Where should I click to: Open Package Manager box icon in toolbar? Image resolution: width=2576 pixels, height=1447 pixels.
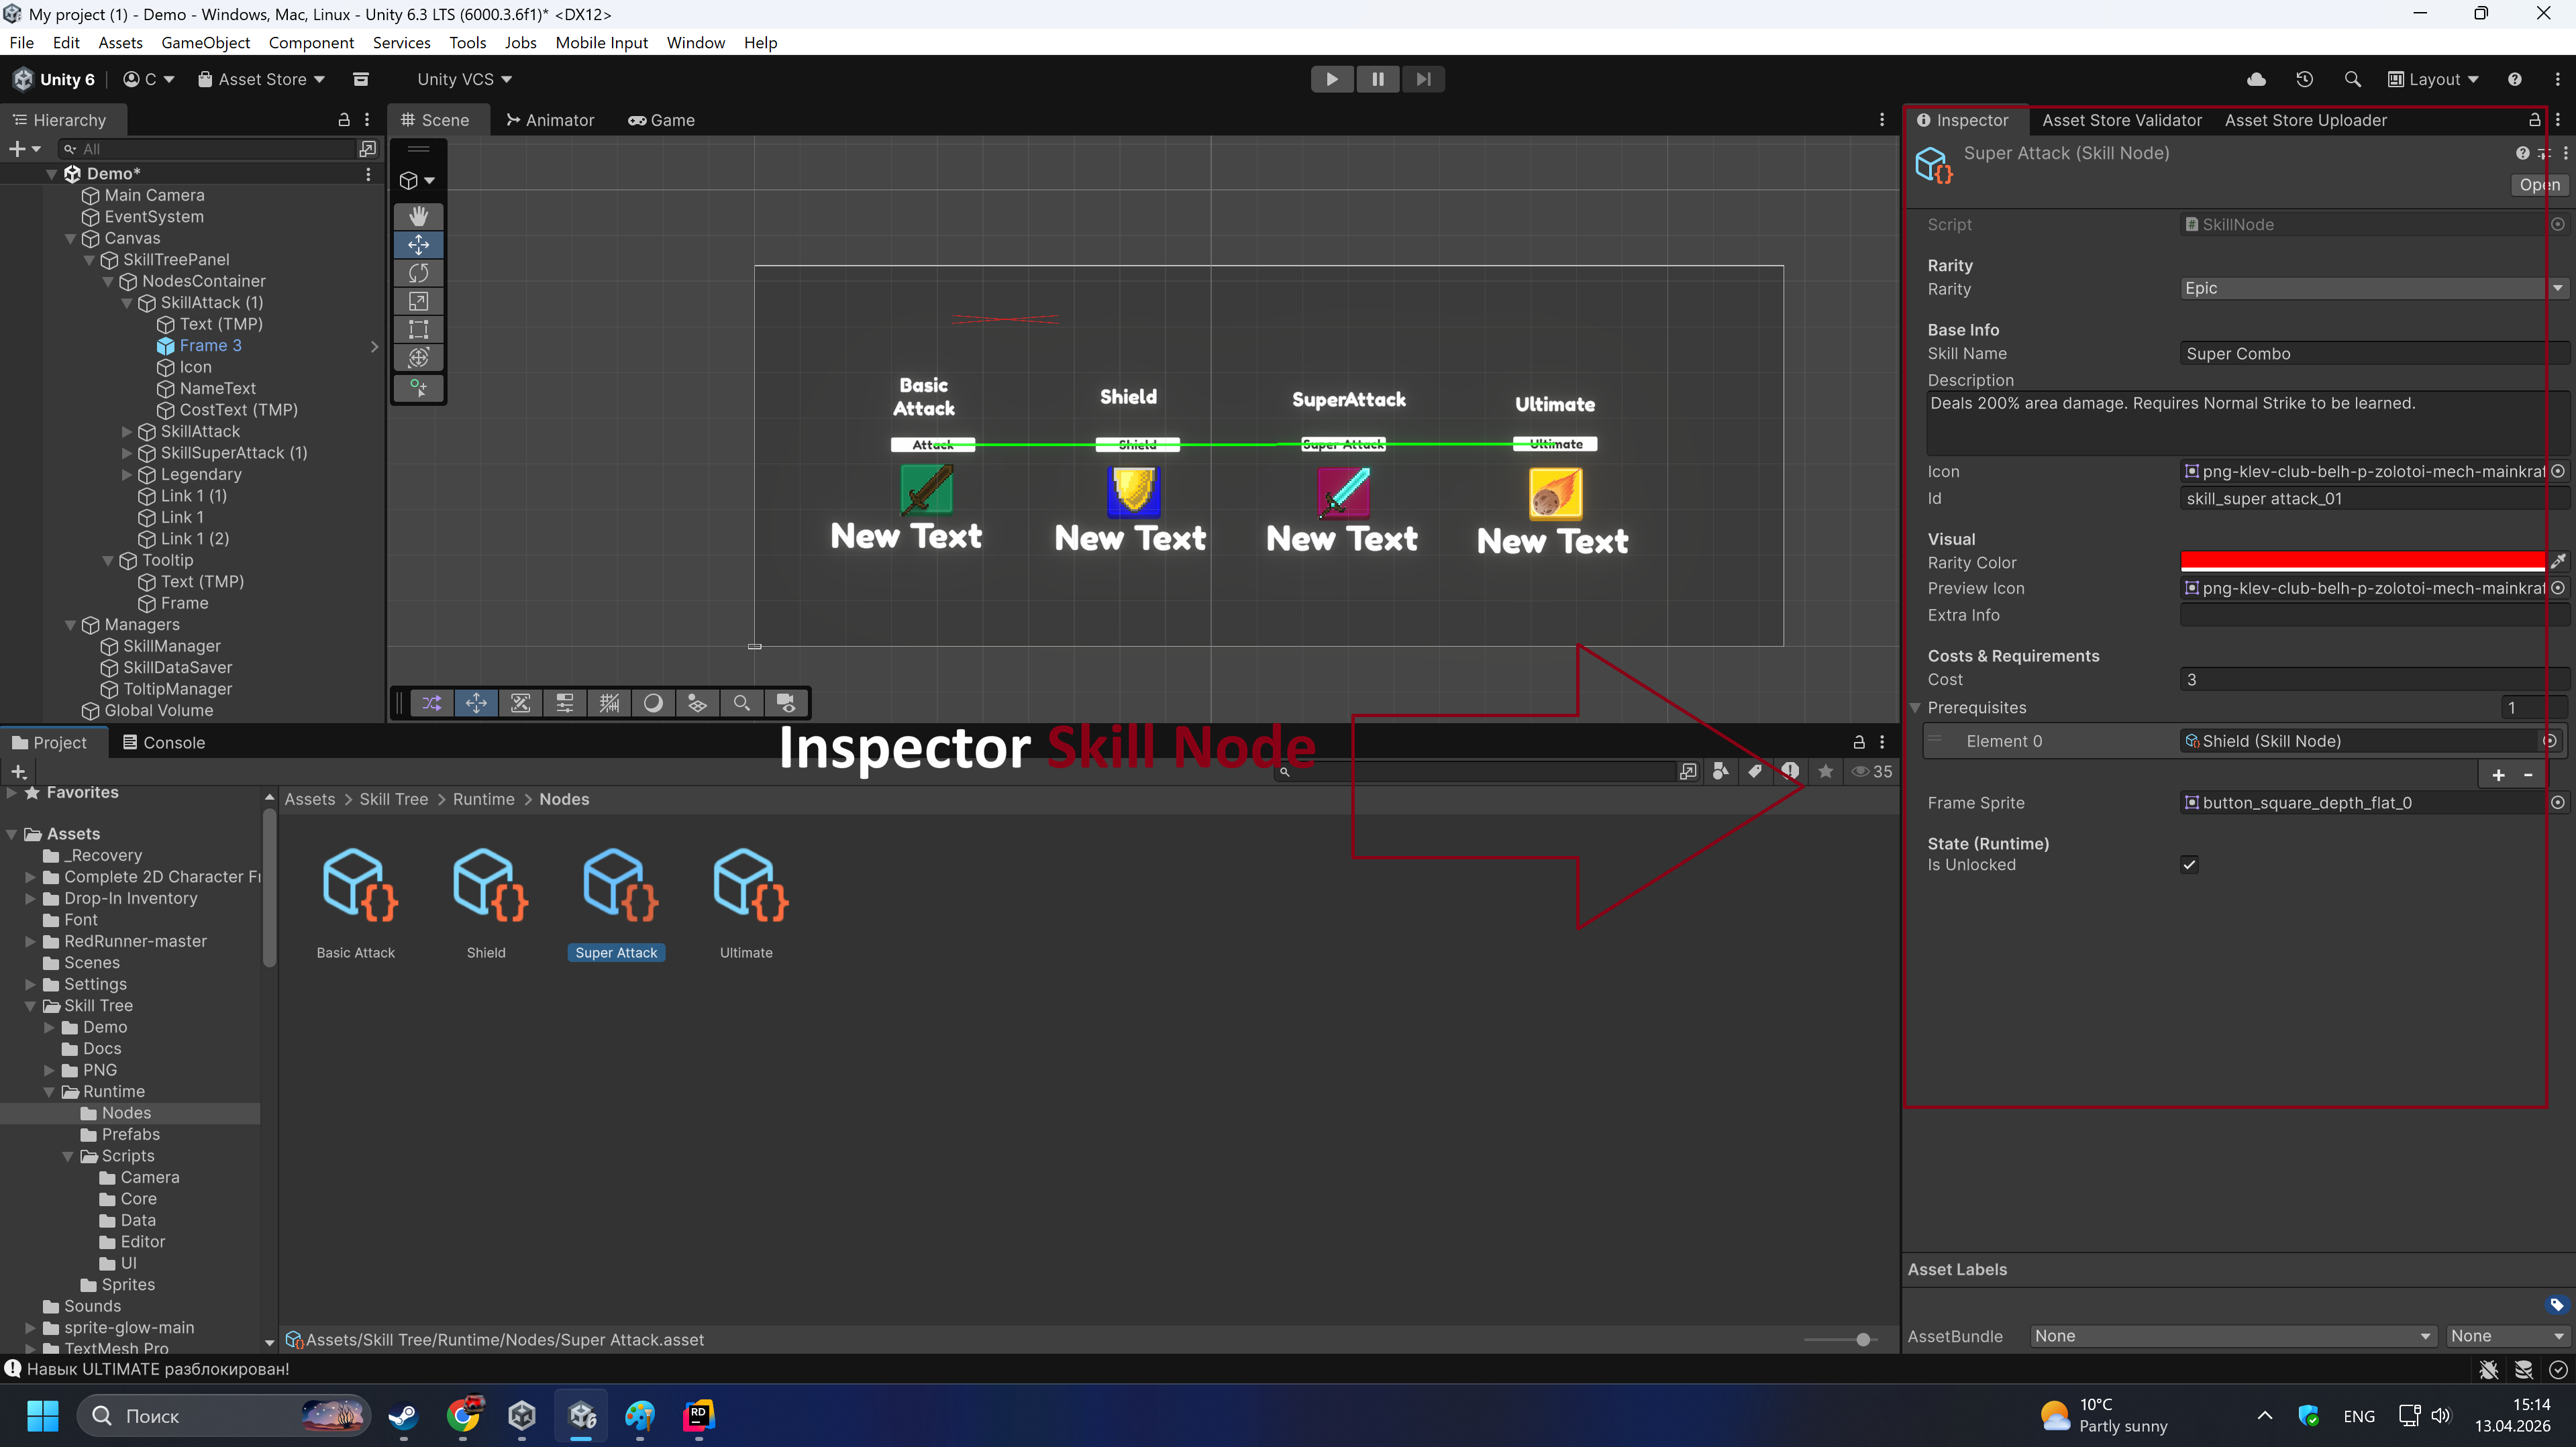pos(361,79)
